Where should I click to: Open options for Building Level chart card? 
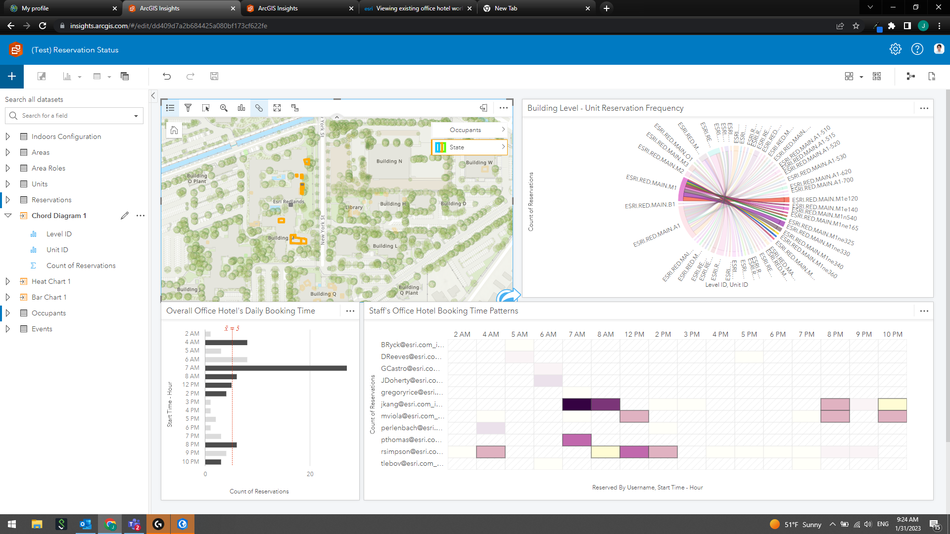[924, 108]
